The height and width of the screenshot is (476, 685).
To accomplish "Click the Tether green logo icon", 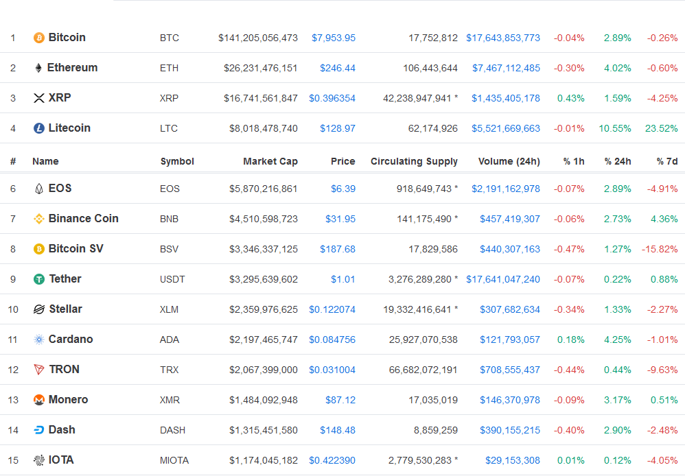I will (39, 278).
